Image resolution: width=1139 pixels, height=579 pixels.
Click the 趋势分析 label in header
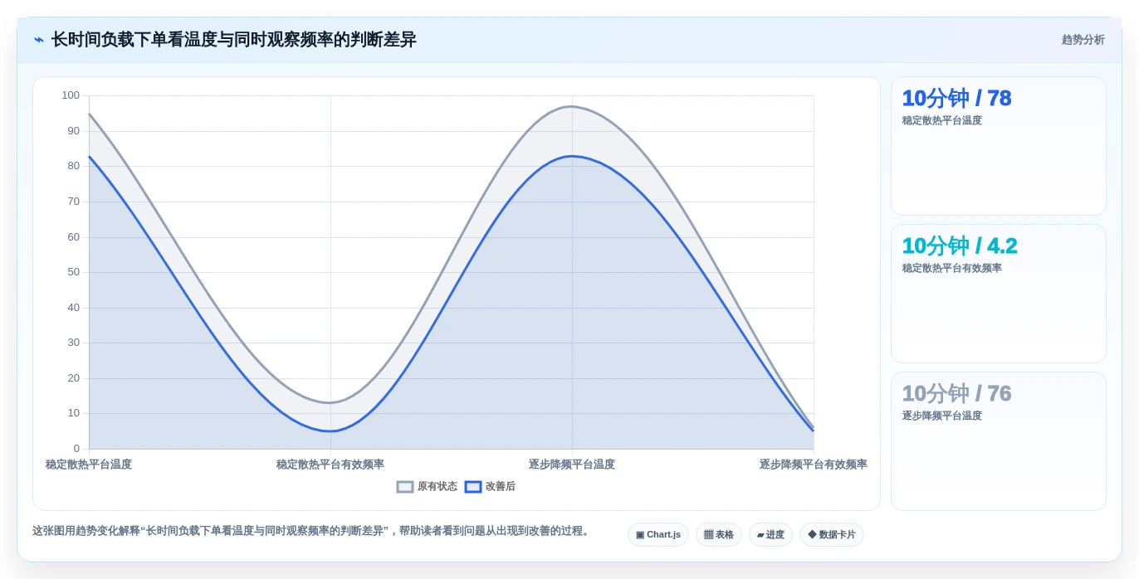click(x=1083, y=40)
